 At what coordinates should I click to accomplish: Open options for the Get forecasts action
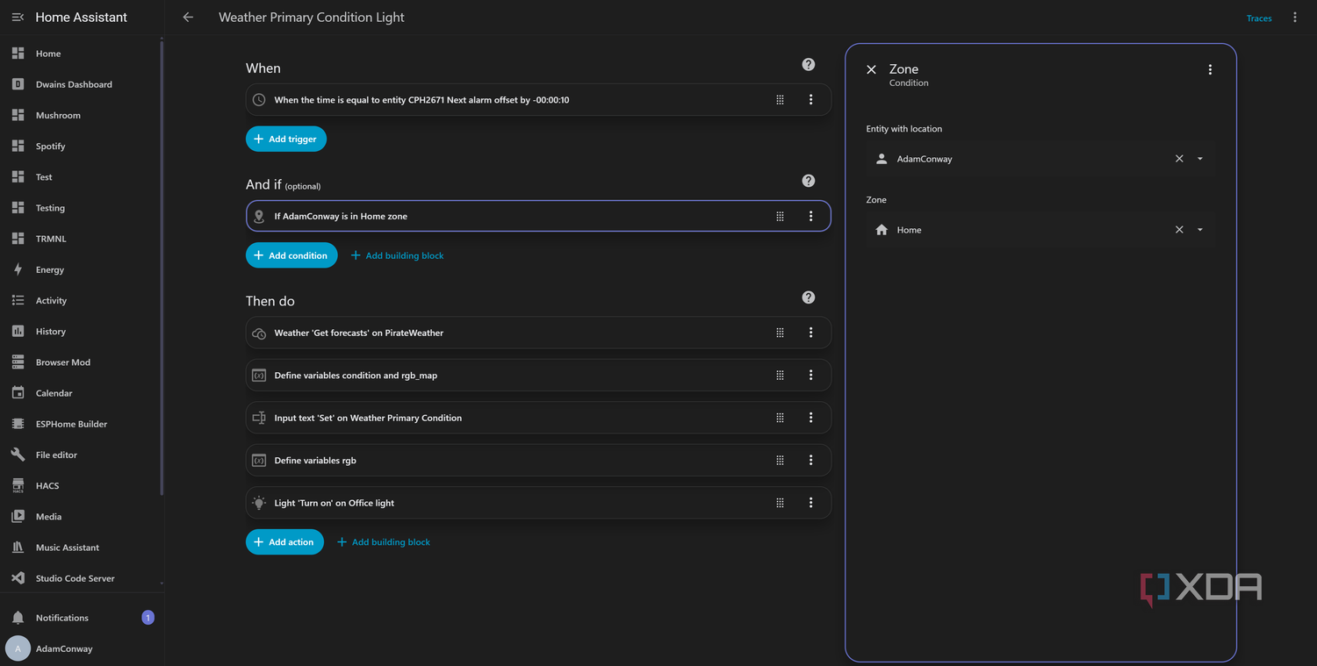(x=810, y=333)
